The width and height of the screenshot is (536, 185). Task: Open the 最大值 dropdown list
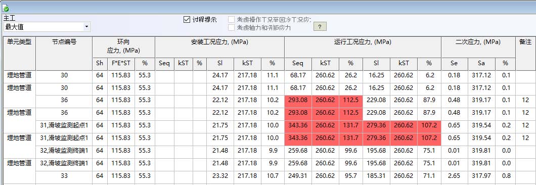pos(47,27)
